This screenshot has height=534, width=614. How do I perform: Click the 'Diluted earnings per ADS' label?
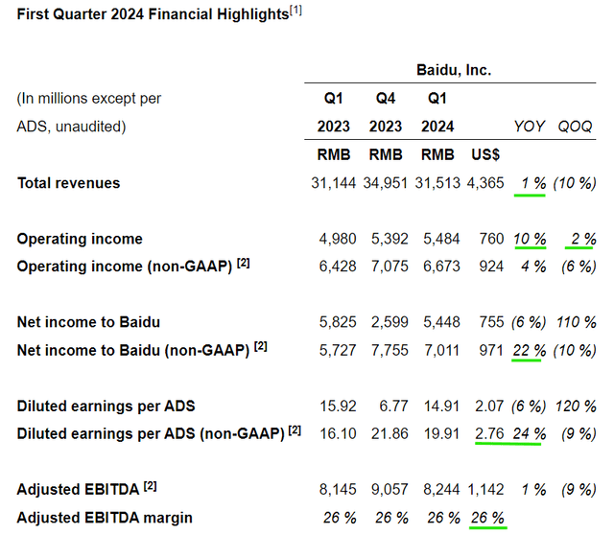point(106,406)
